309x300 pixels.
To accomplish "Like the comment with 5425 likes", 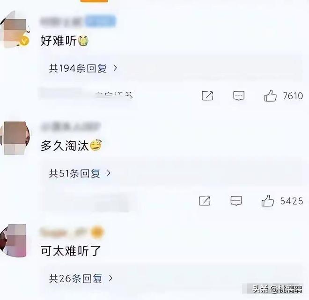I will [267, 201].
